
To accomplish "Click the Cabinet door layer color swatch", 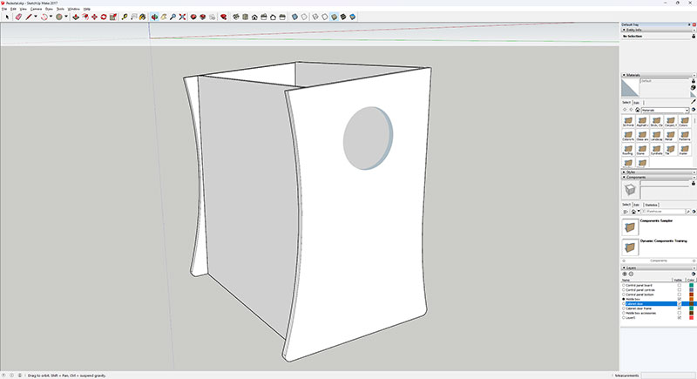I will pos(691,304).
